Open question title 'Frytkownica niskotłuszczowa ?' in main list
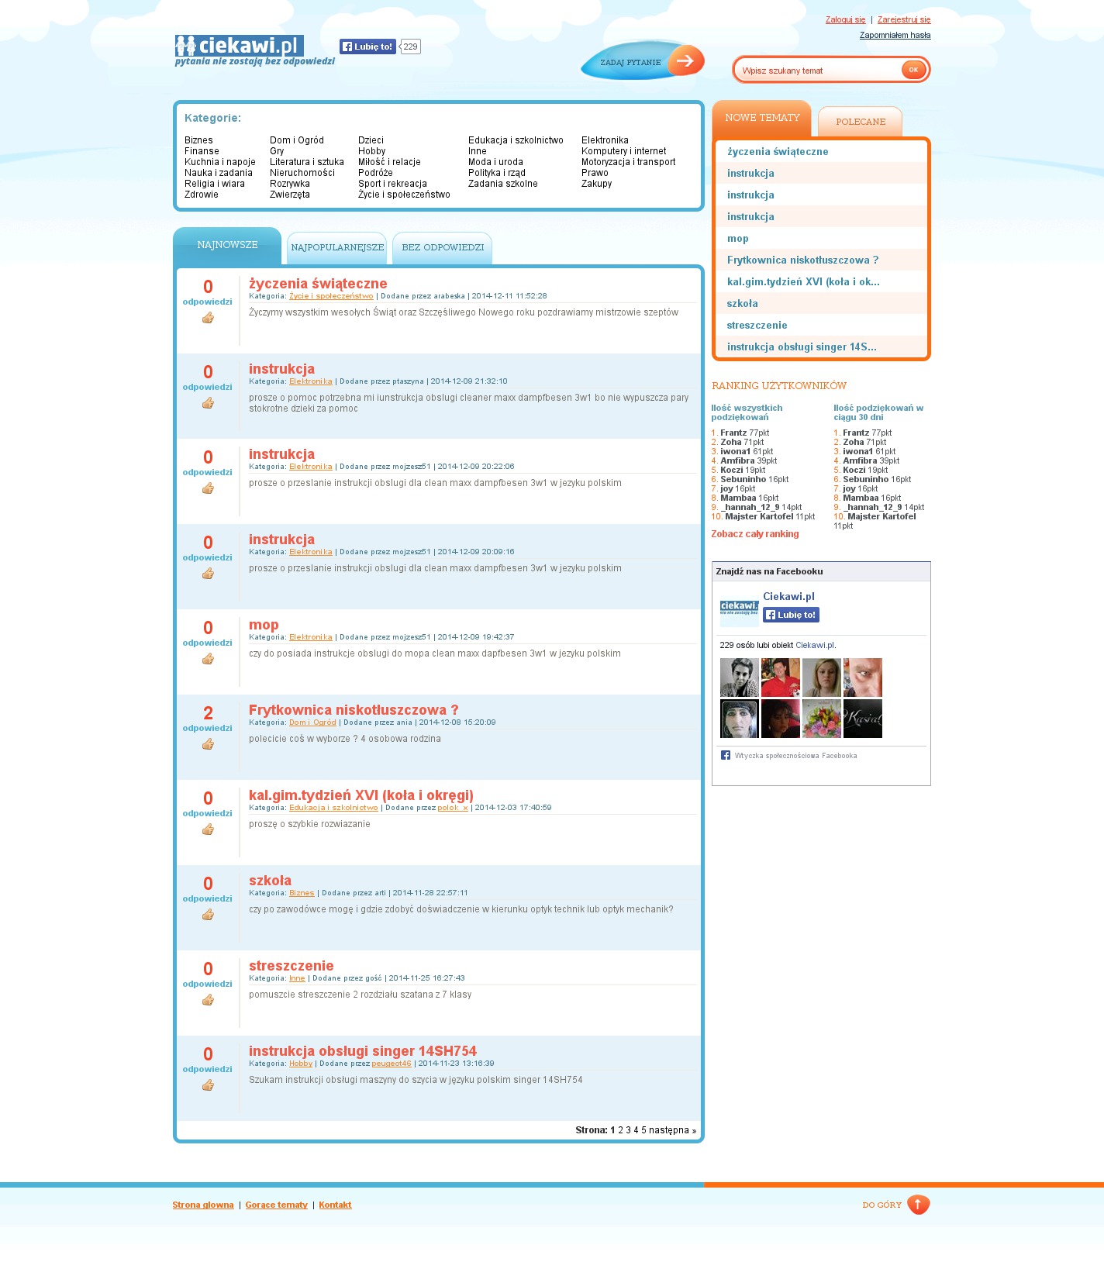 pyautogui.click(x=354, y=710)
